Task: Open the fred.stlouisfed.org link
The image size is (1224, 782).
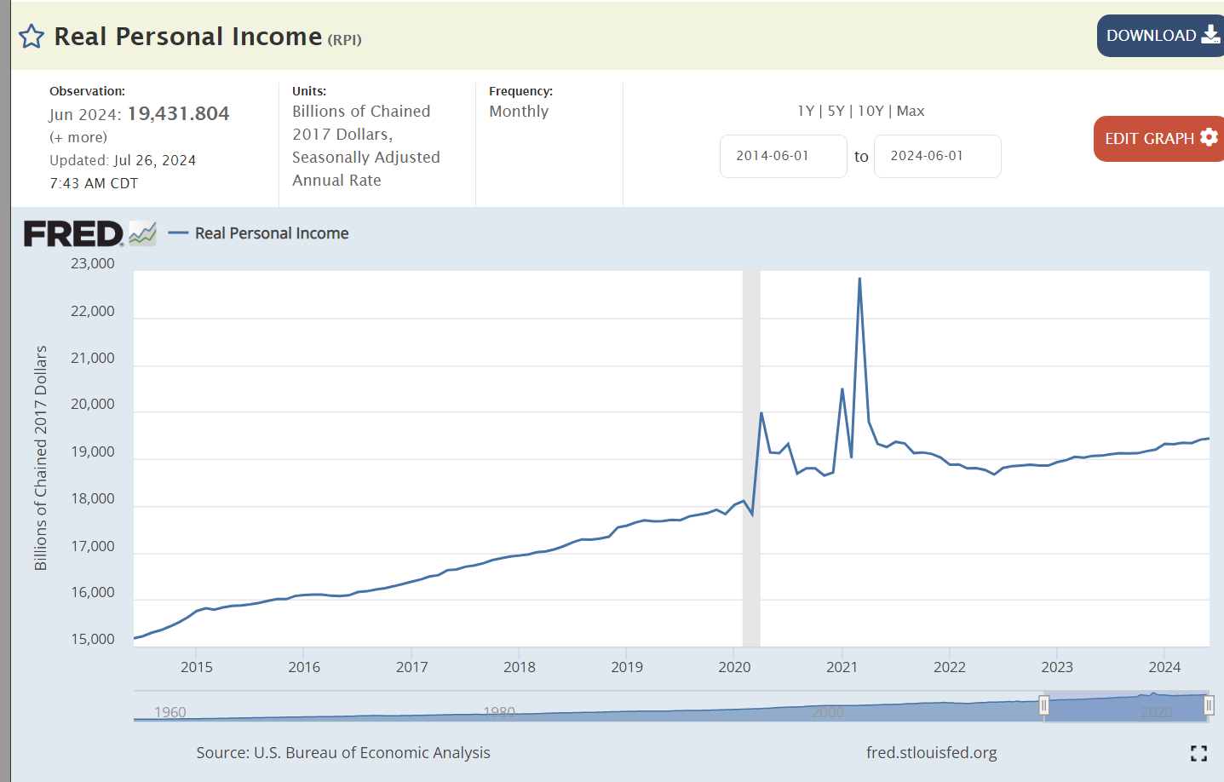Action: pos(931,752)
